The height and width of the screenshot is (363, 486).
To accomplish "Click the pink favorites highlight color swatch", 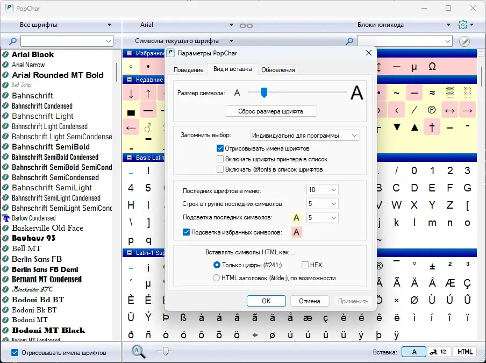I will 296,232.
